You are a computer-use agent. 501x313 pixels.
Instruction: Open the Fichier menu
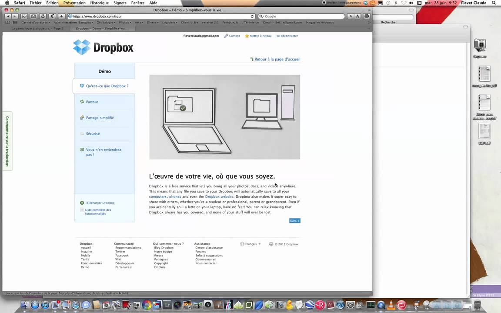click(x=36, y=3)
